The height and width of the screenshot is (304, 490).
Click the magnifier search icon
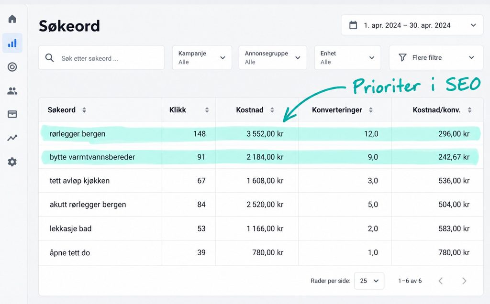(x=49, y=58)
